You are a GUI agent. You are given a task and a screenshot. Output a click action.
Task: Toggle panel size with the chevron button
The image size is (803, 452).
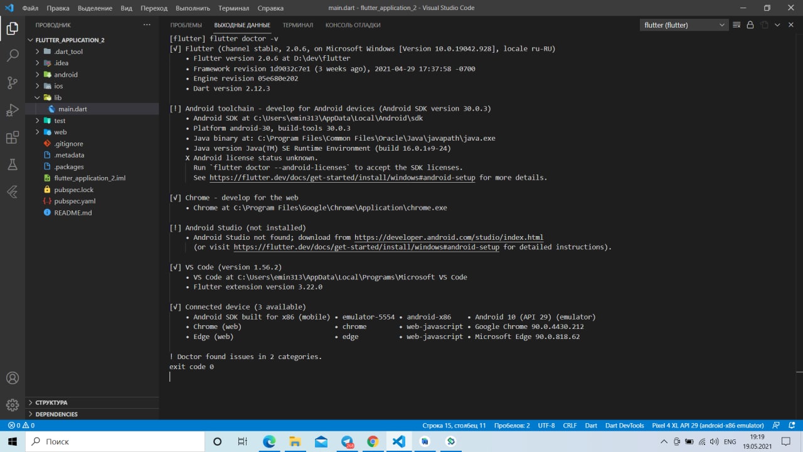tap(777, 25)
